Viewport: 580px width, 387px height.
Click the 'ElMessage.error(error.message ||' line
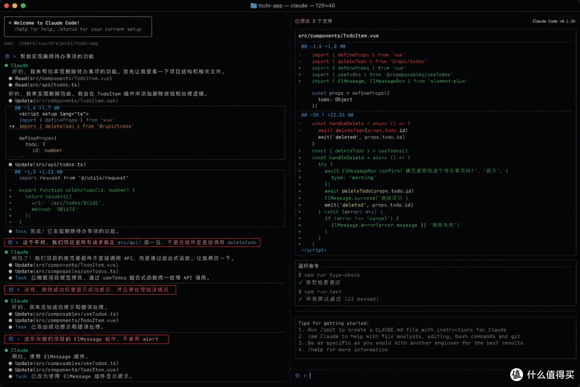[395, 225]
